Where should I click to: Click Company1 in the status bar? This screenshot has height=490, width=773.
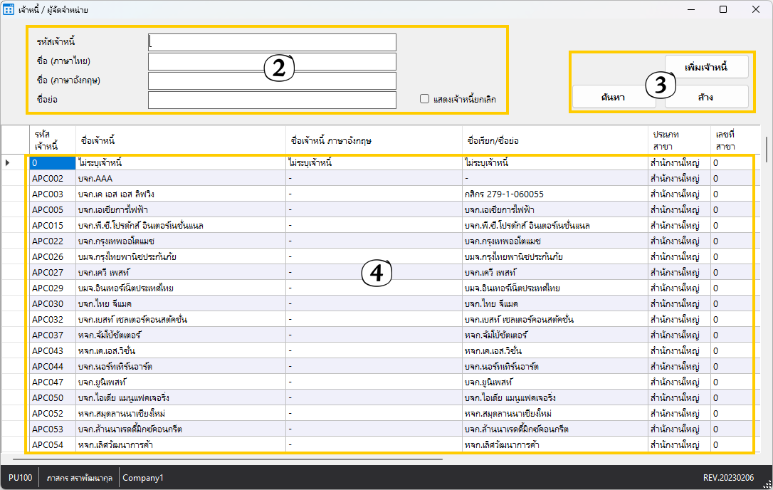pyautogui.click(x=143, y=478)
